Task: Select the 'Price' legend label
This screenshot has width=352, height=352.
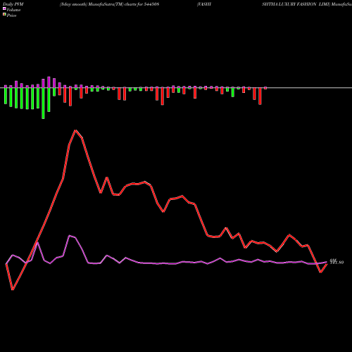Action: coord(11,15)
